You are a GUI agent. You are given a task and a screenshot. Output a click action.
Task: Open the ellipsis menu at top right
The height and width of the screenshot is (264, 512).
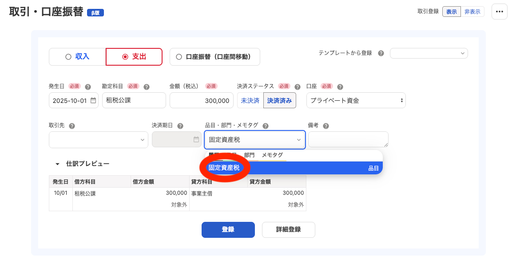[499, 12]
